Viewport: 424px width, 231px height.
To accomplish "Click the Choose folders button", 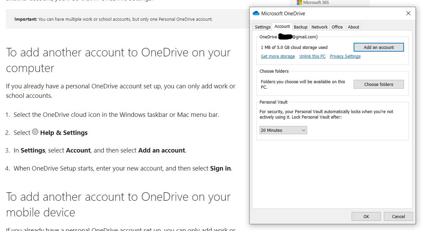I will [x=379, y=84].
